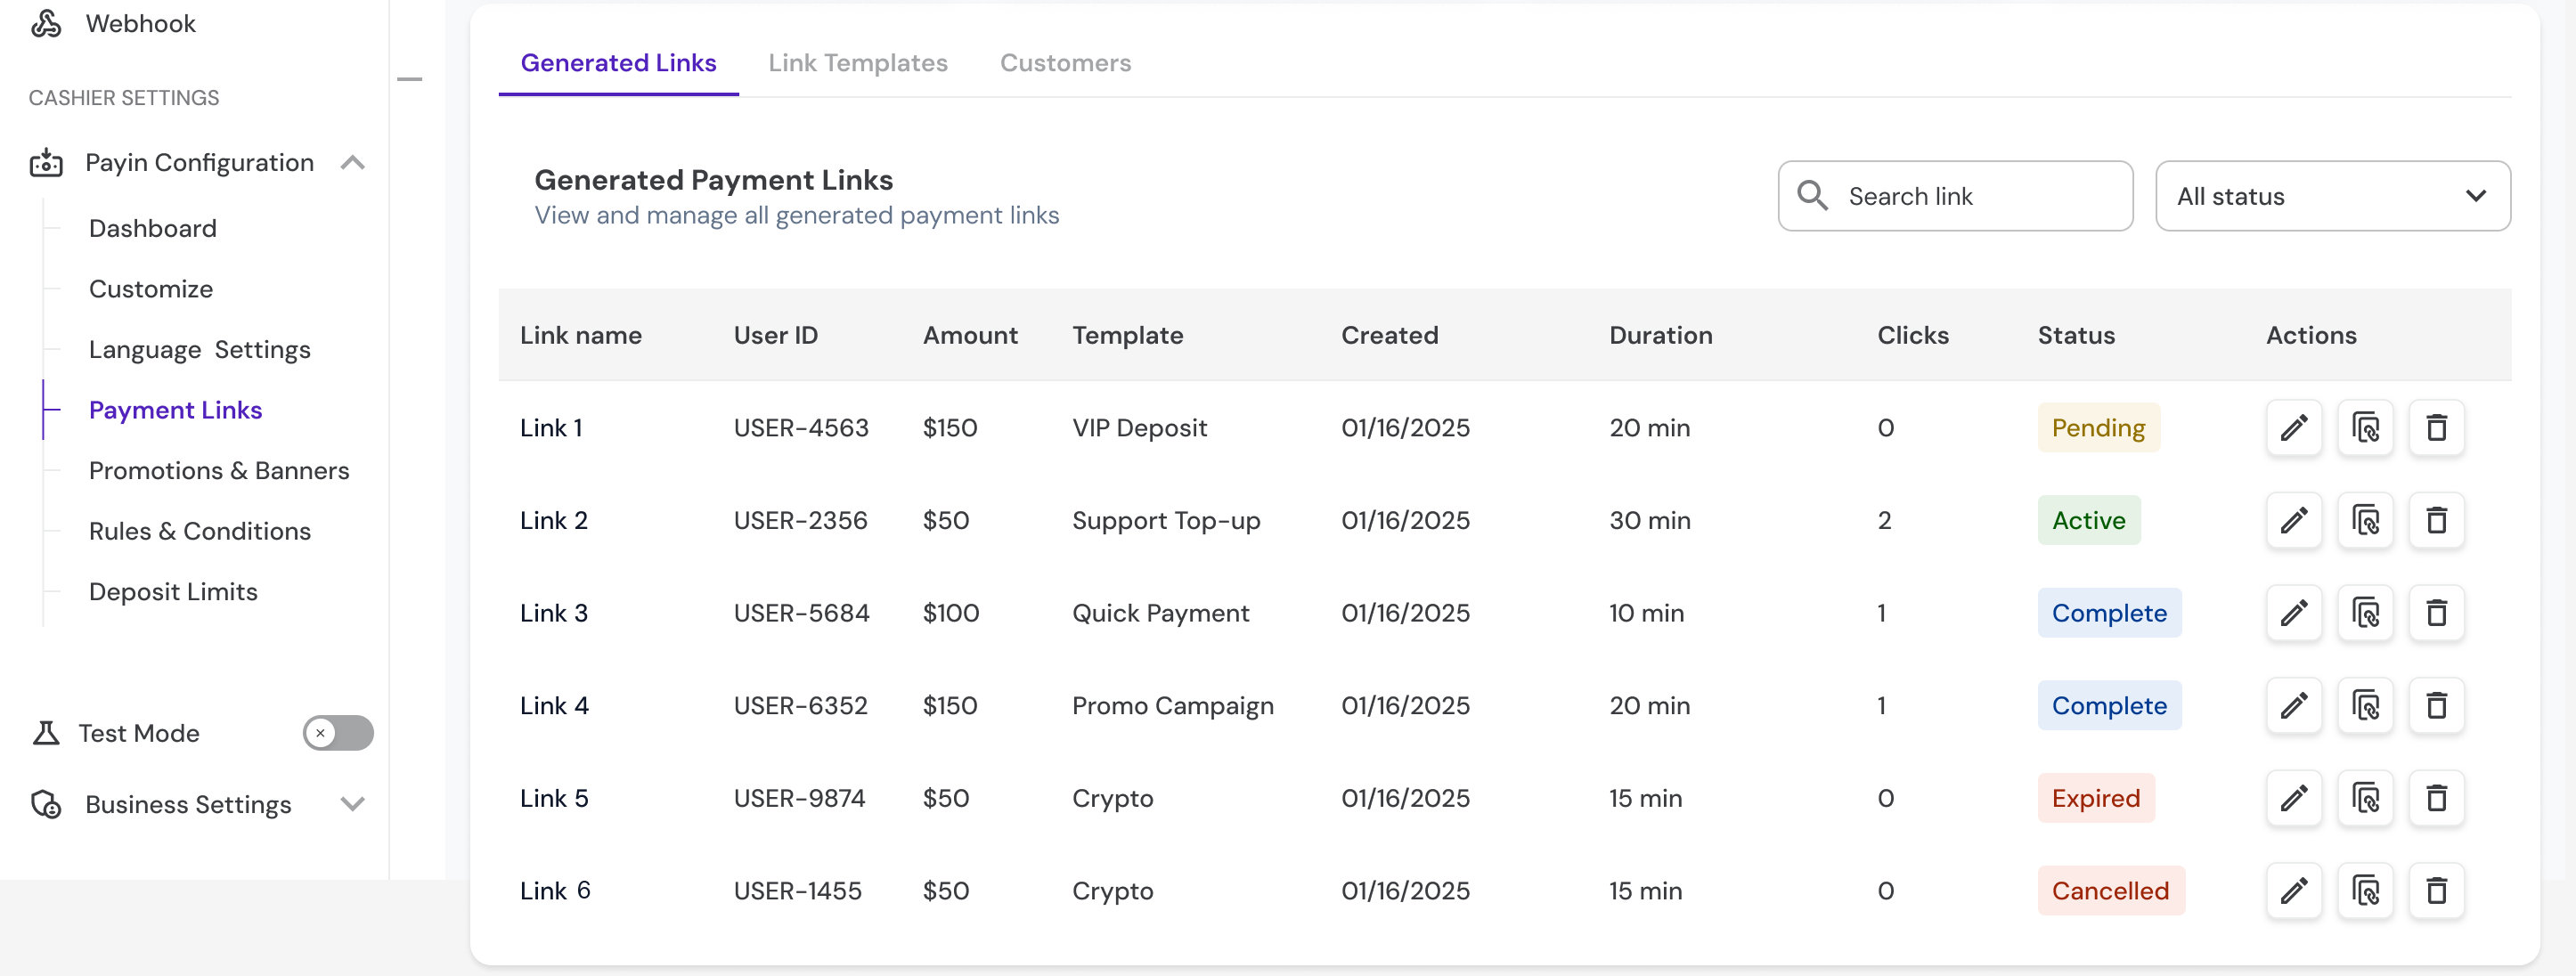Image resolution: width=2576 pixels, height=976 pixels.
Task: Switch to the Generated Links tab
Action: pyautogui.click(x=618, y=63)
